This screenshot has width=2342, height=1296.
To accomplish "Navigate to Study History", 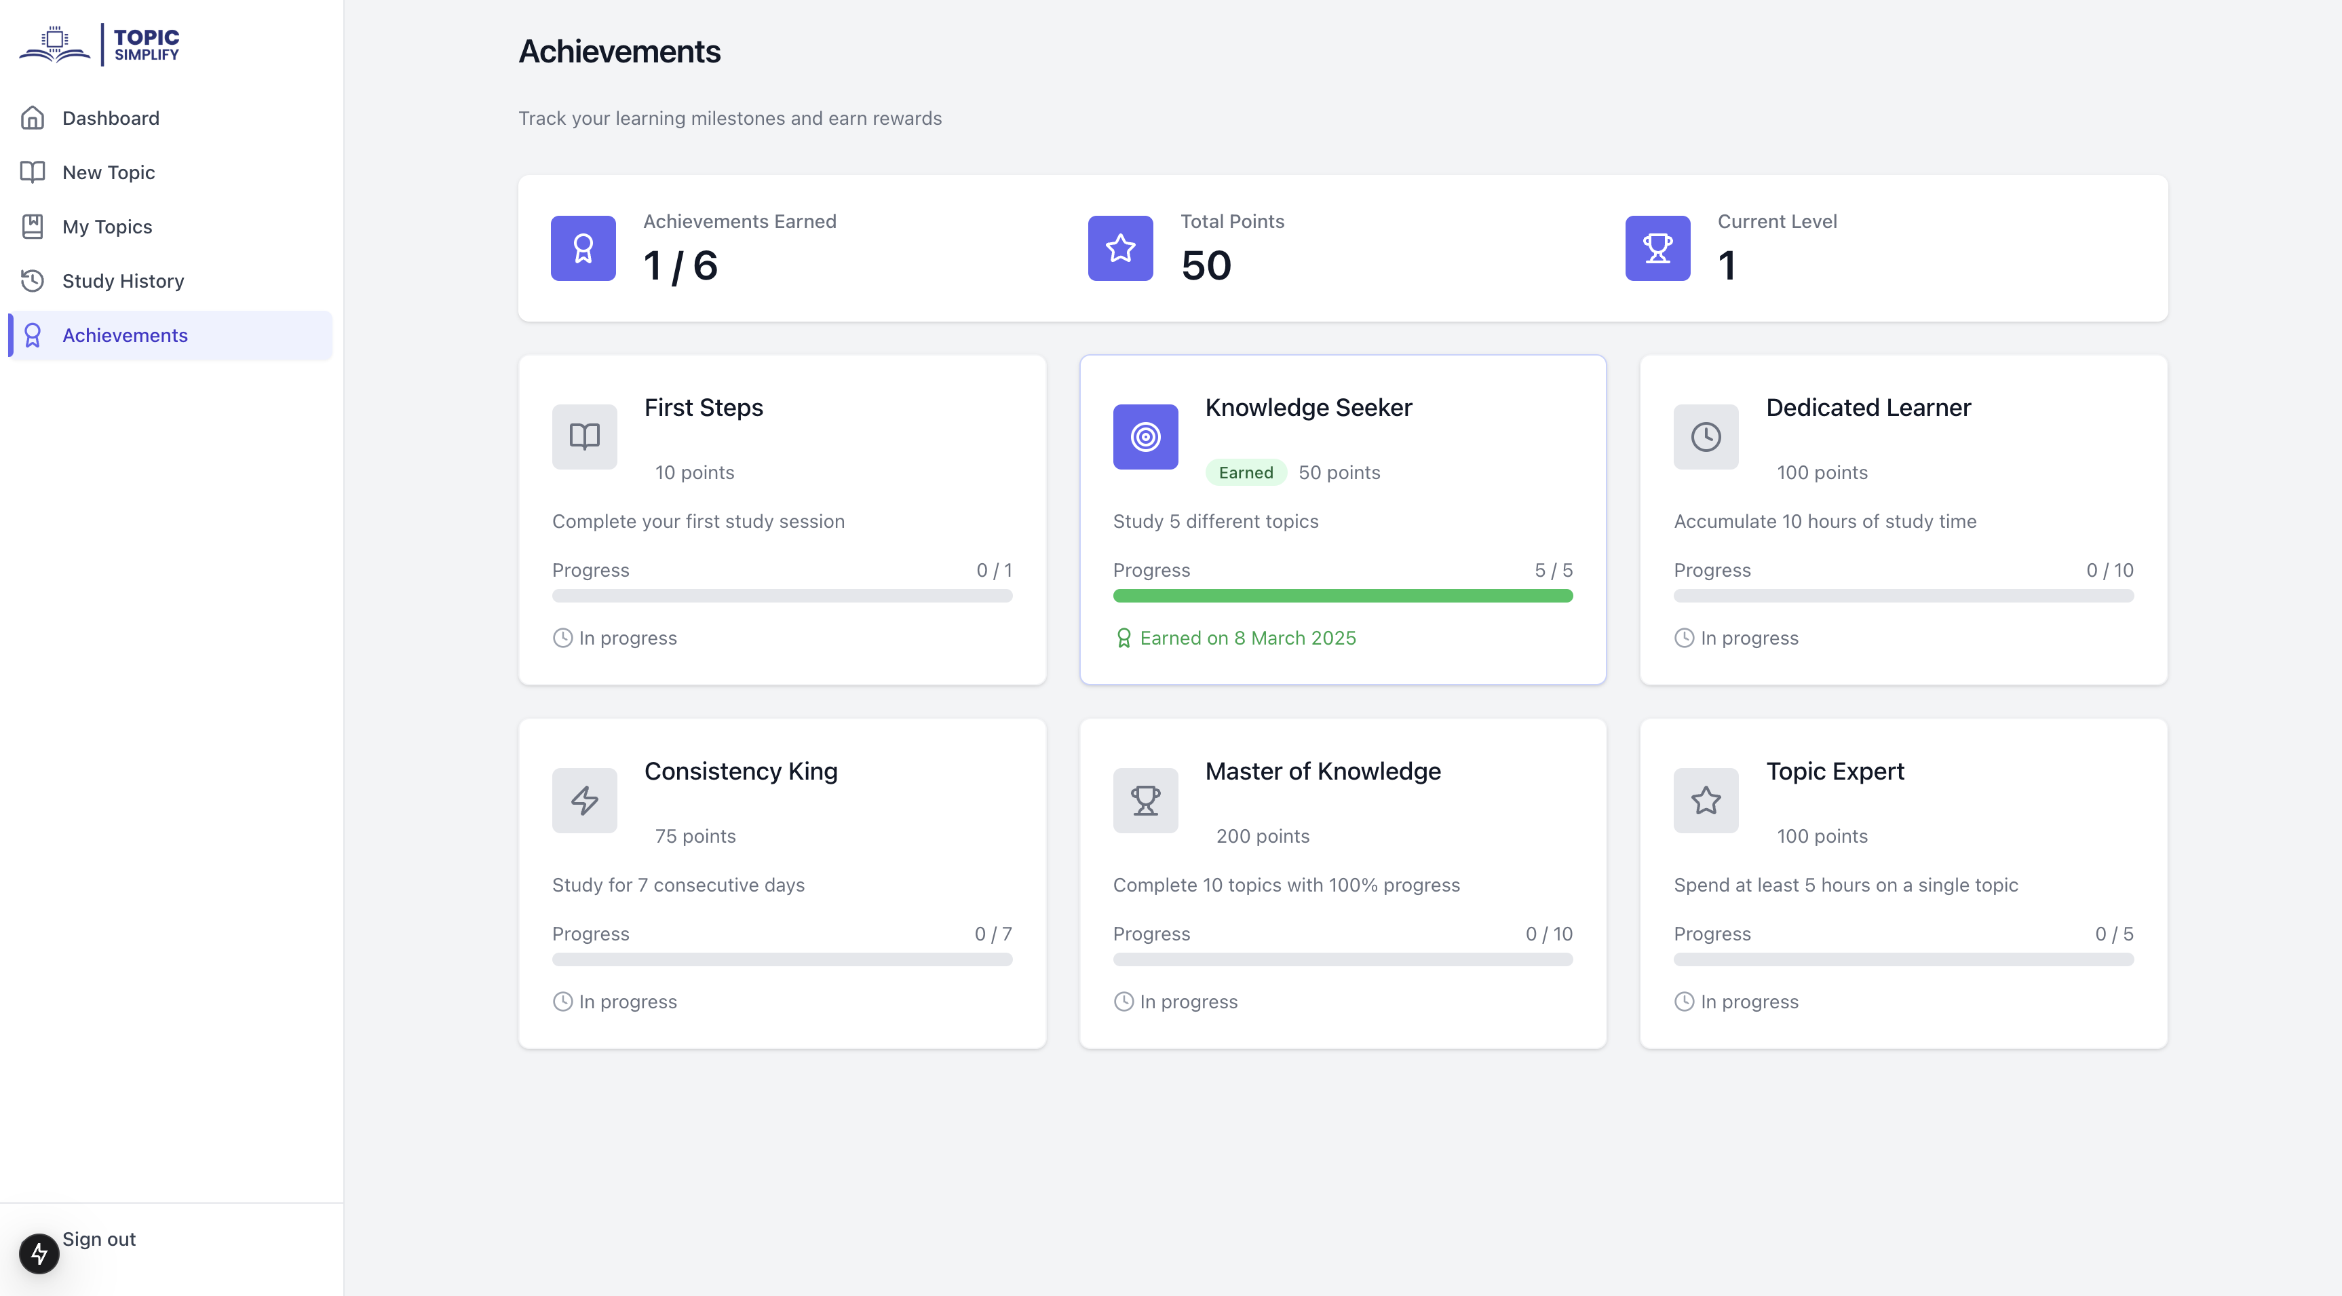I will coord(123,281).
